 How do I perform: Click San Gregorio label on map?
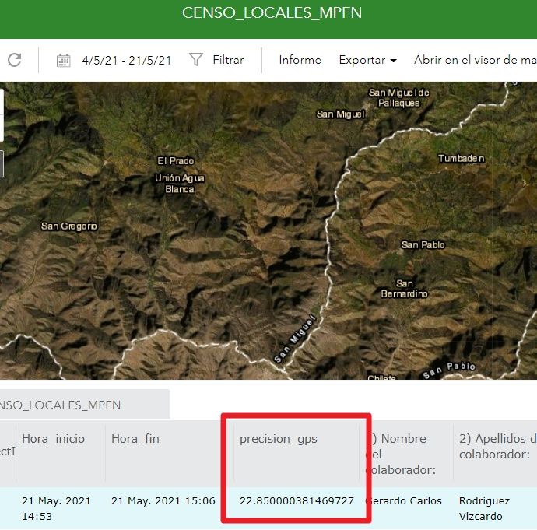69,226
